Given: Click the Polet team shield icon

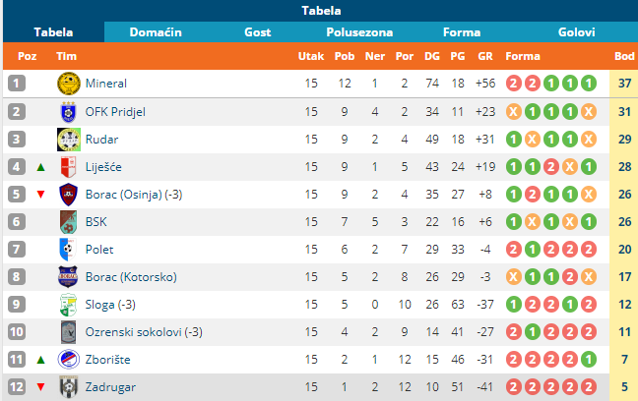Looking at the screenshot, I should click(x=68, y=250).
